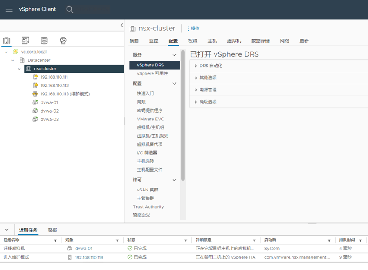Open the 192.168.110.113 link in tasks
The image size is (368, 270).
[x=89, y=257]
